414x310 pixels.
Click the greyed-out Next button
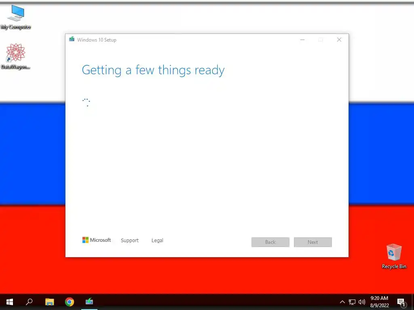[313, 242]
